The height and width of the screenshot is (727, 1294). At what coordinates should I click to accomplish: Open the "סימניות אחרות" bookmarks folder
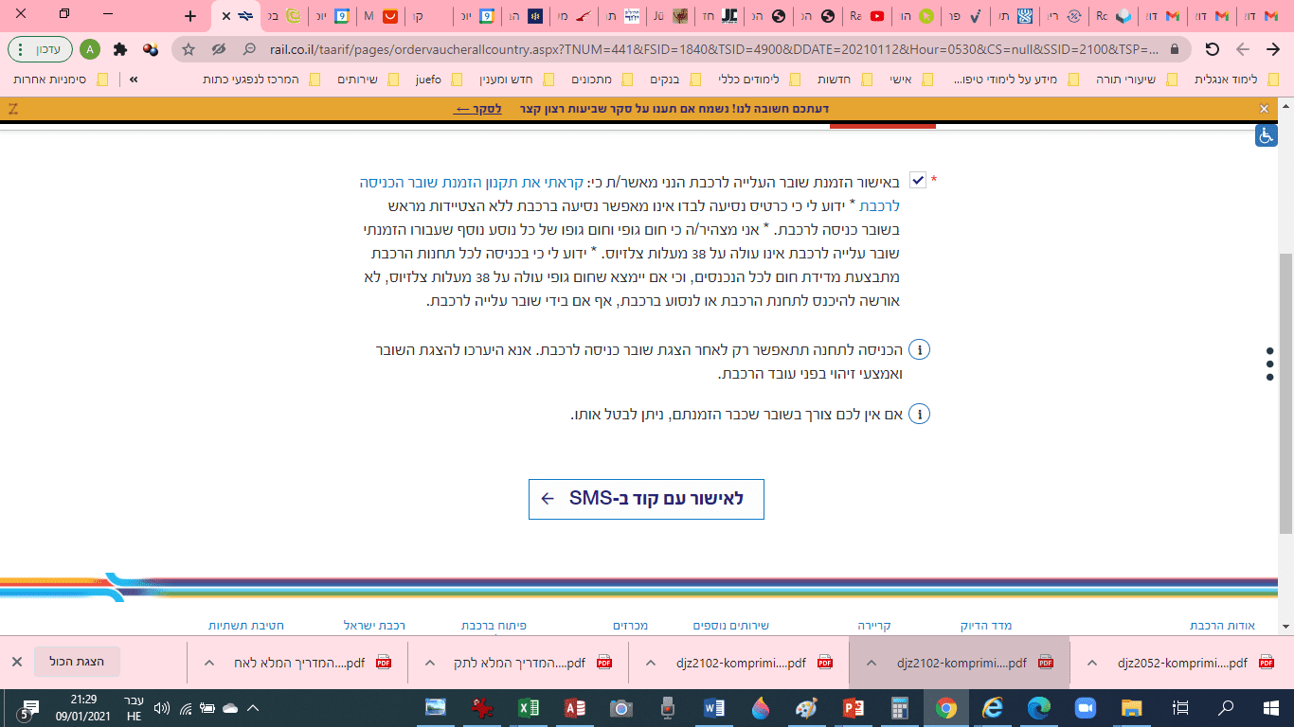(x=63, y=80)
